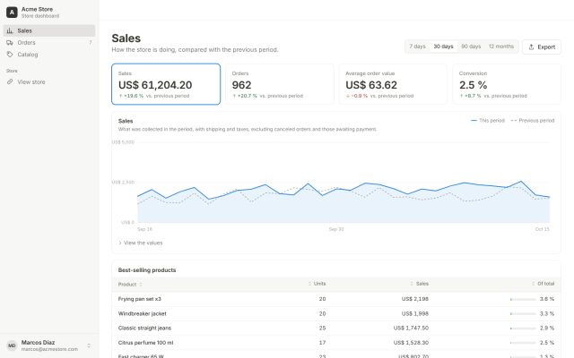
Task: Click the +8.7 % change indicator
Action: 470,96
